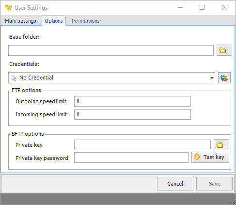Image resolution: width=236 pixels, height=205 pixels.
Task: Click the 'Credentials:' label
Action: click(x=24, y=64)
